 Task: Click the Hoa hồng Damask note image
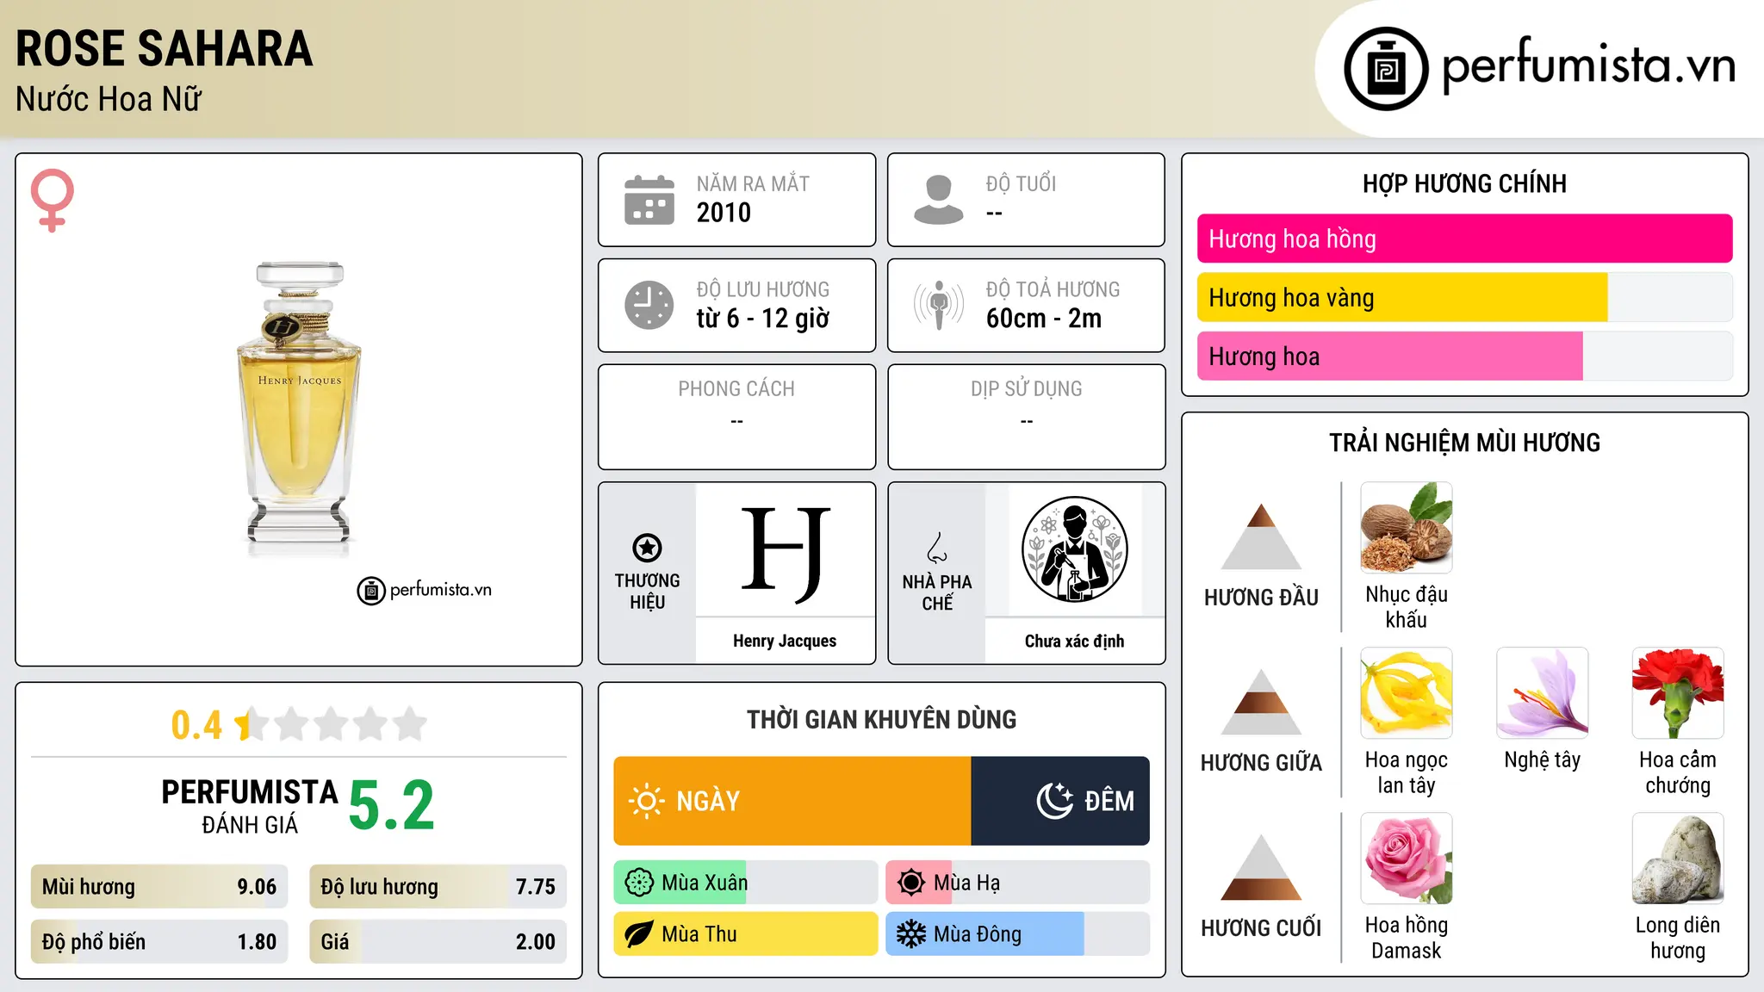pyautogui.click(x=1407, y=859)
